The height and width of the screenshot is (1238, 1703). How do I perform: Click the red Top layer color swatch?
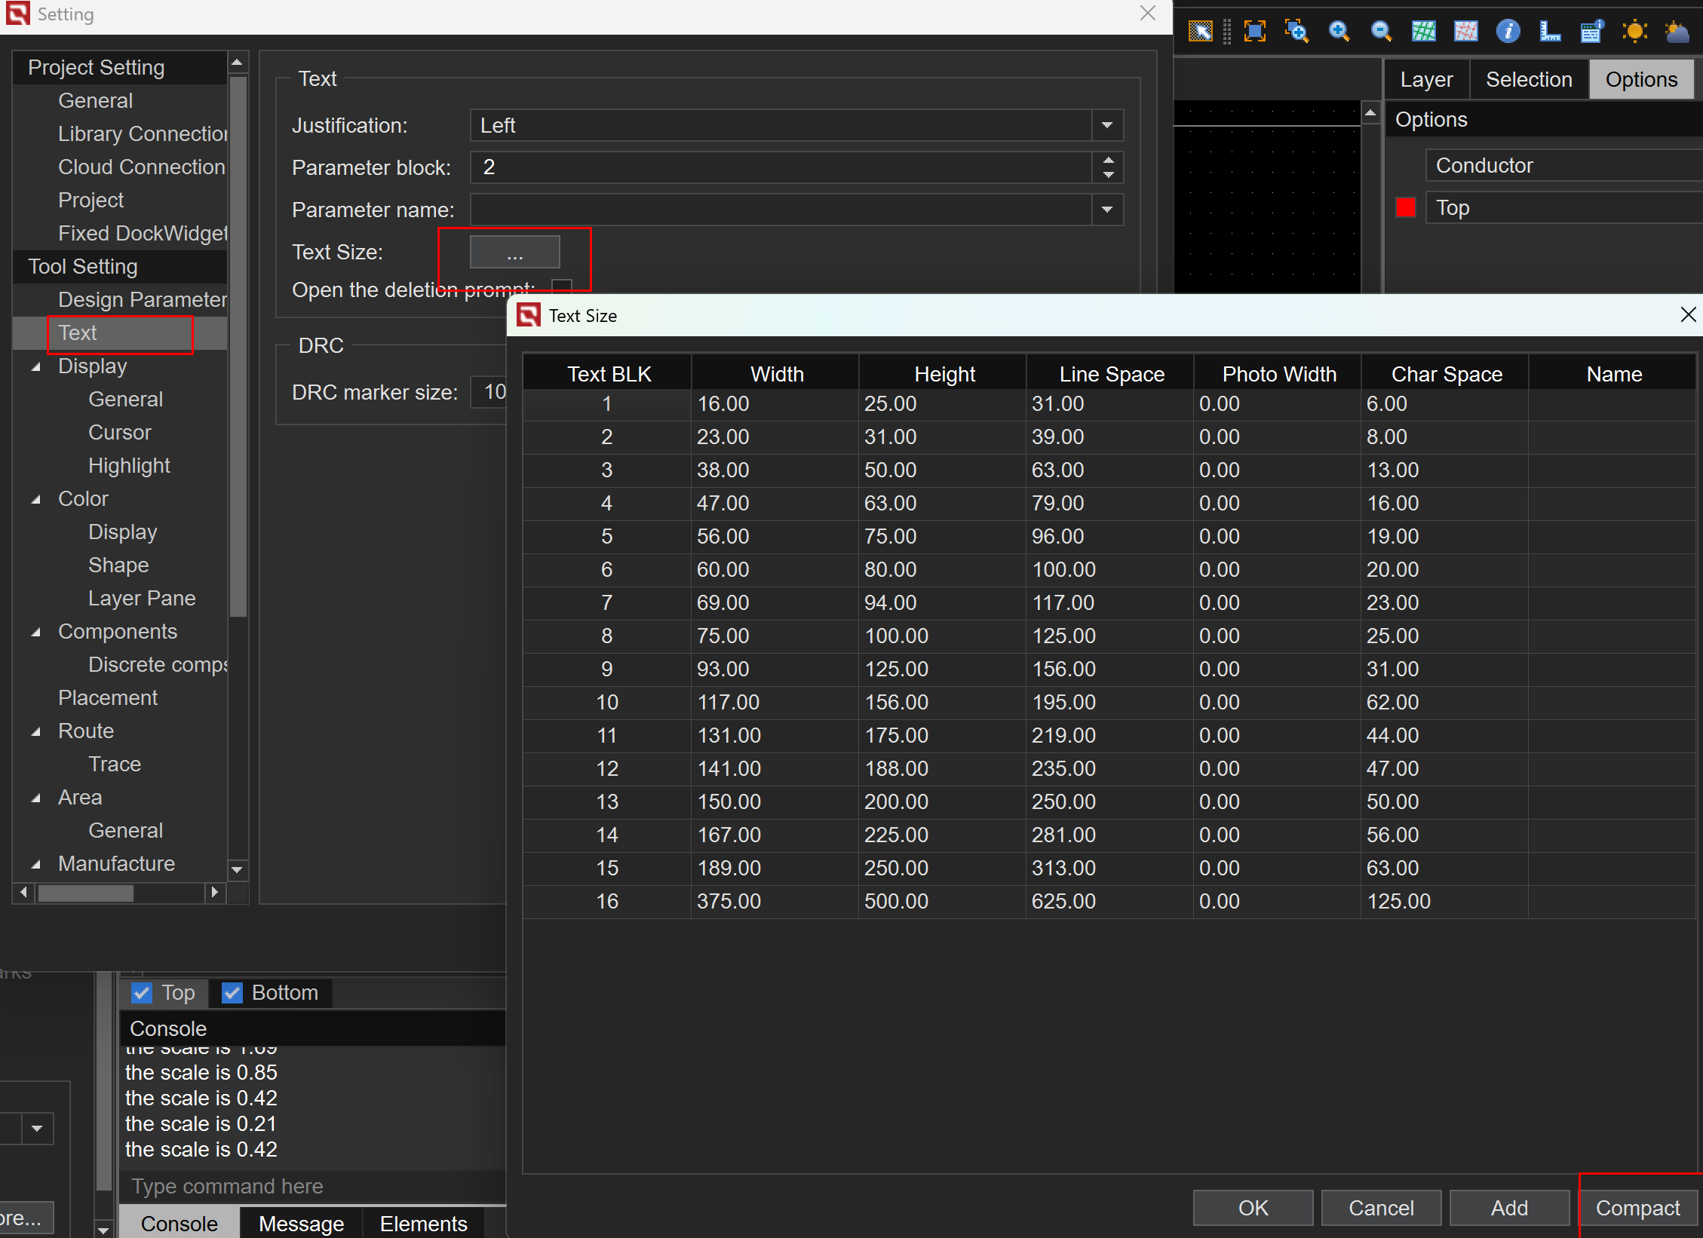(x=1405, y=207)
